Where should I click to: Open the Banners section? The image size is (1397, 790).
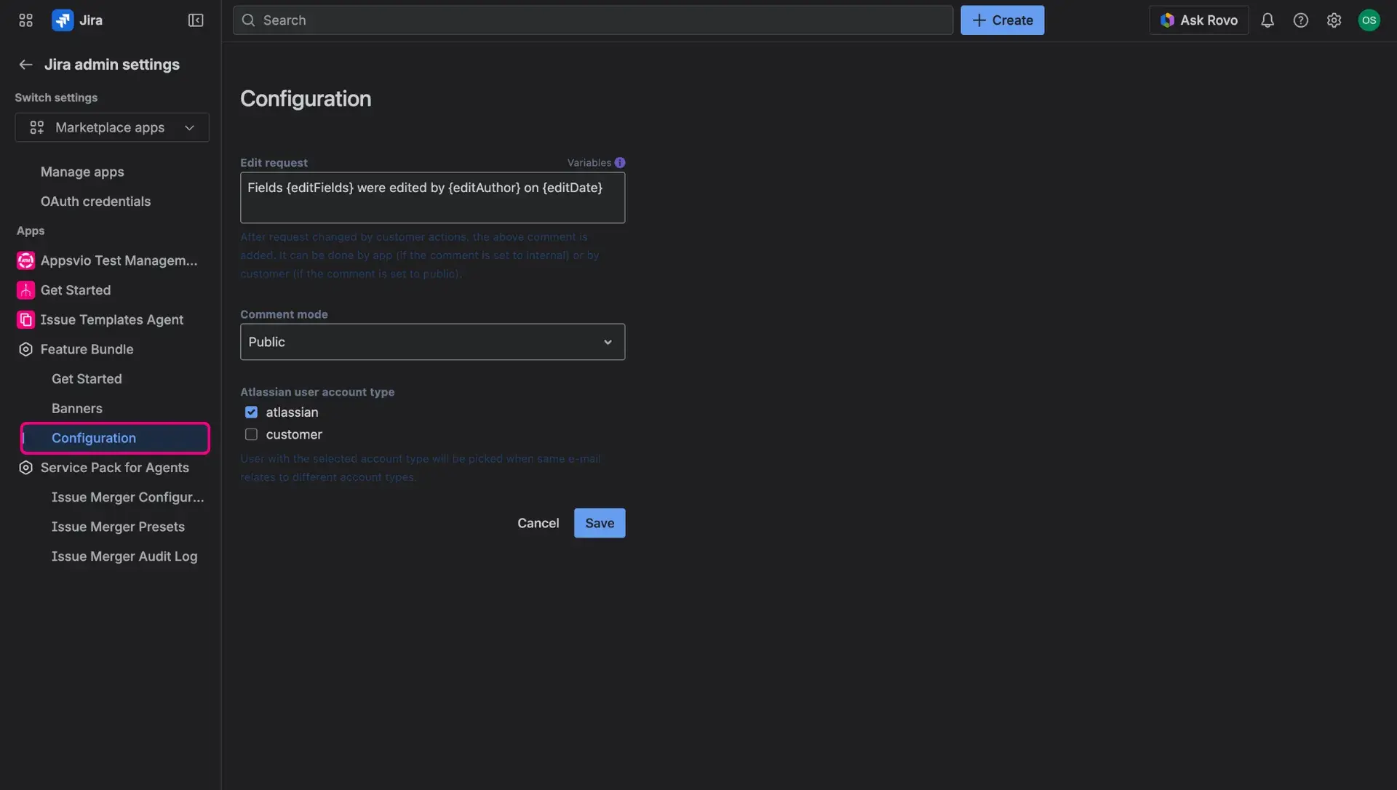click(77, 408)
